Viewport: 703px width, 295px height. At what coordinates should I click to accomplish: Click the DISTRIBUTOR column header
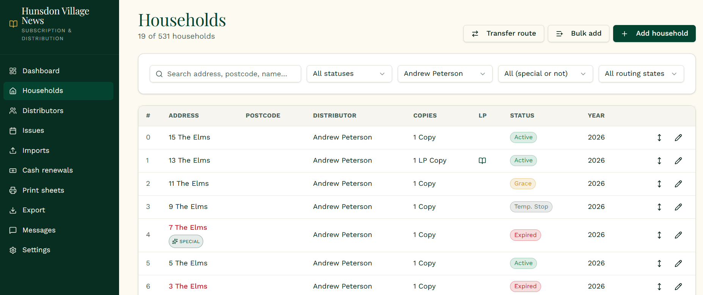[334, 116]
